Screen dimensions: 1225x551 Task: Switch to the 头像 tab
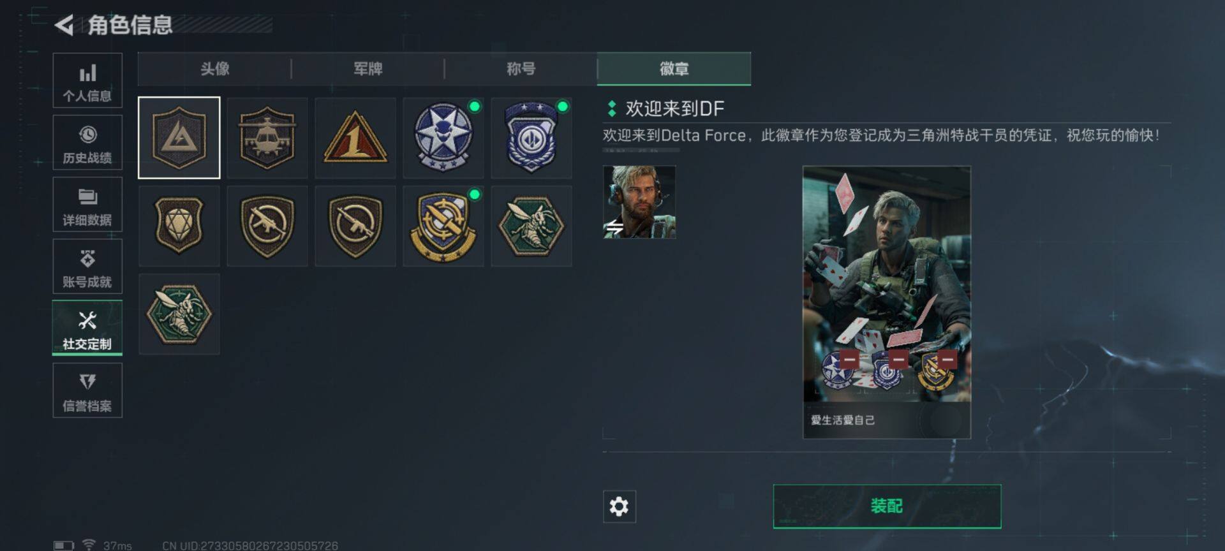coord(215,69)
